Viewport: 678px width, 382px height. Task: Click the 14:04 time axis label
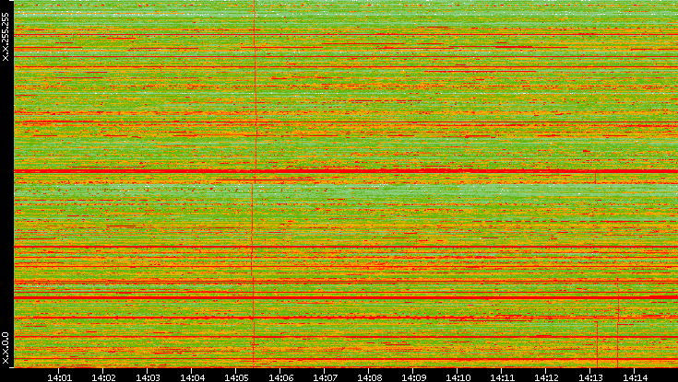point(193,377)
